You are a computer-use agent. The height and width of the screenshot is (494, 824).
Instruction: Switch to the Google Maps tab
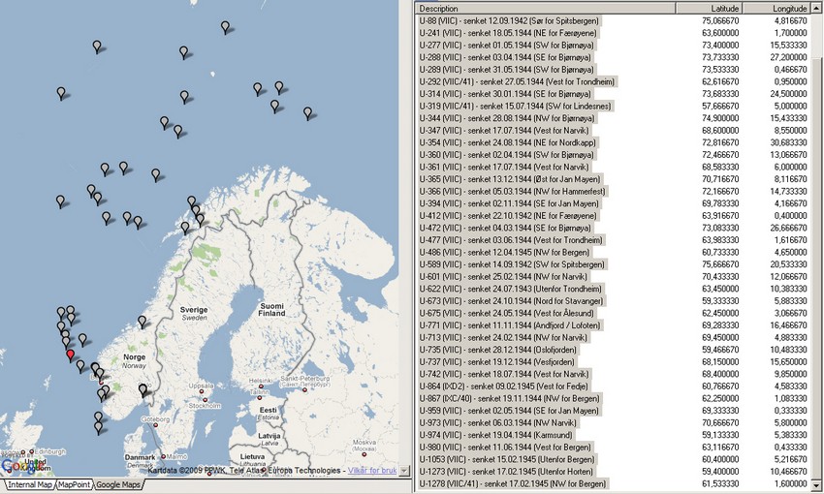118,484
